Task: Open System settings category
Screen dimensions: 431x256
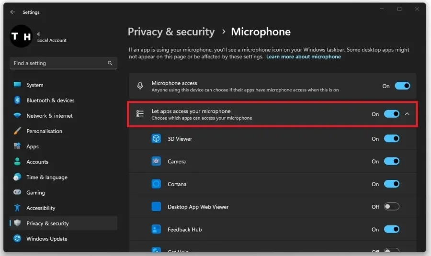Action: point(64,85)
